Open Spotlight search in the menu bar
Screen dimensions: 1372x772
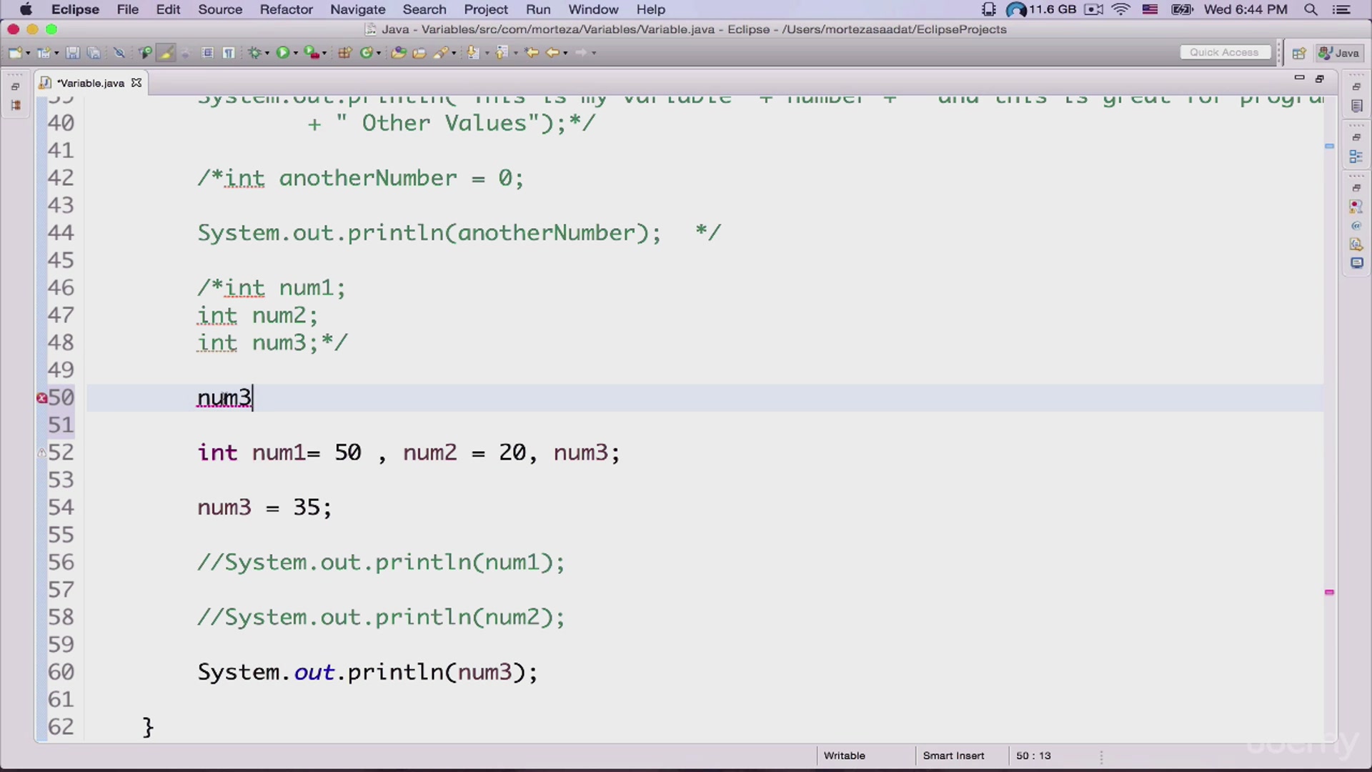1311,9
